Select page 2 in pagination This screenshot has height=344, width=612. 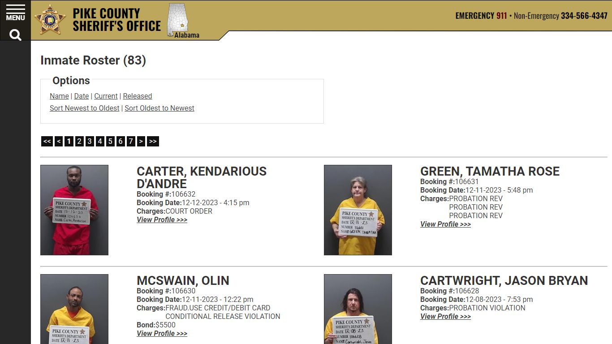tap(79, 142)
